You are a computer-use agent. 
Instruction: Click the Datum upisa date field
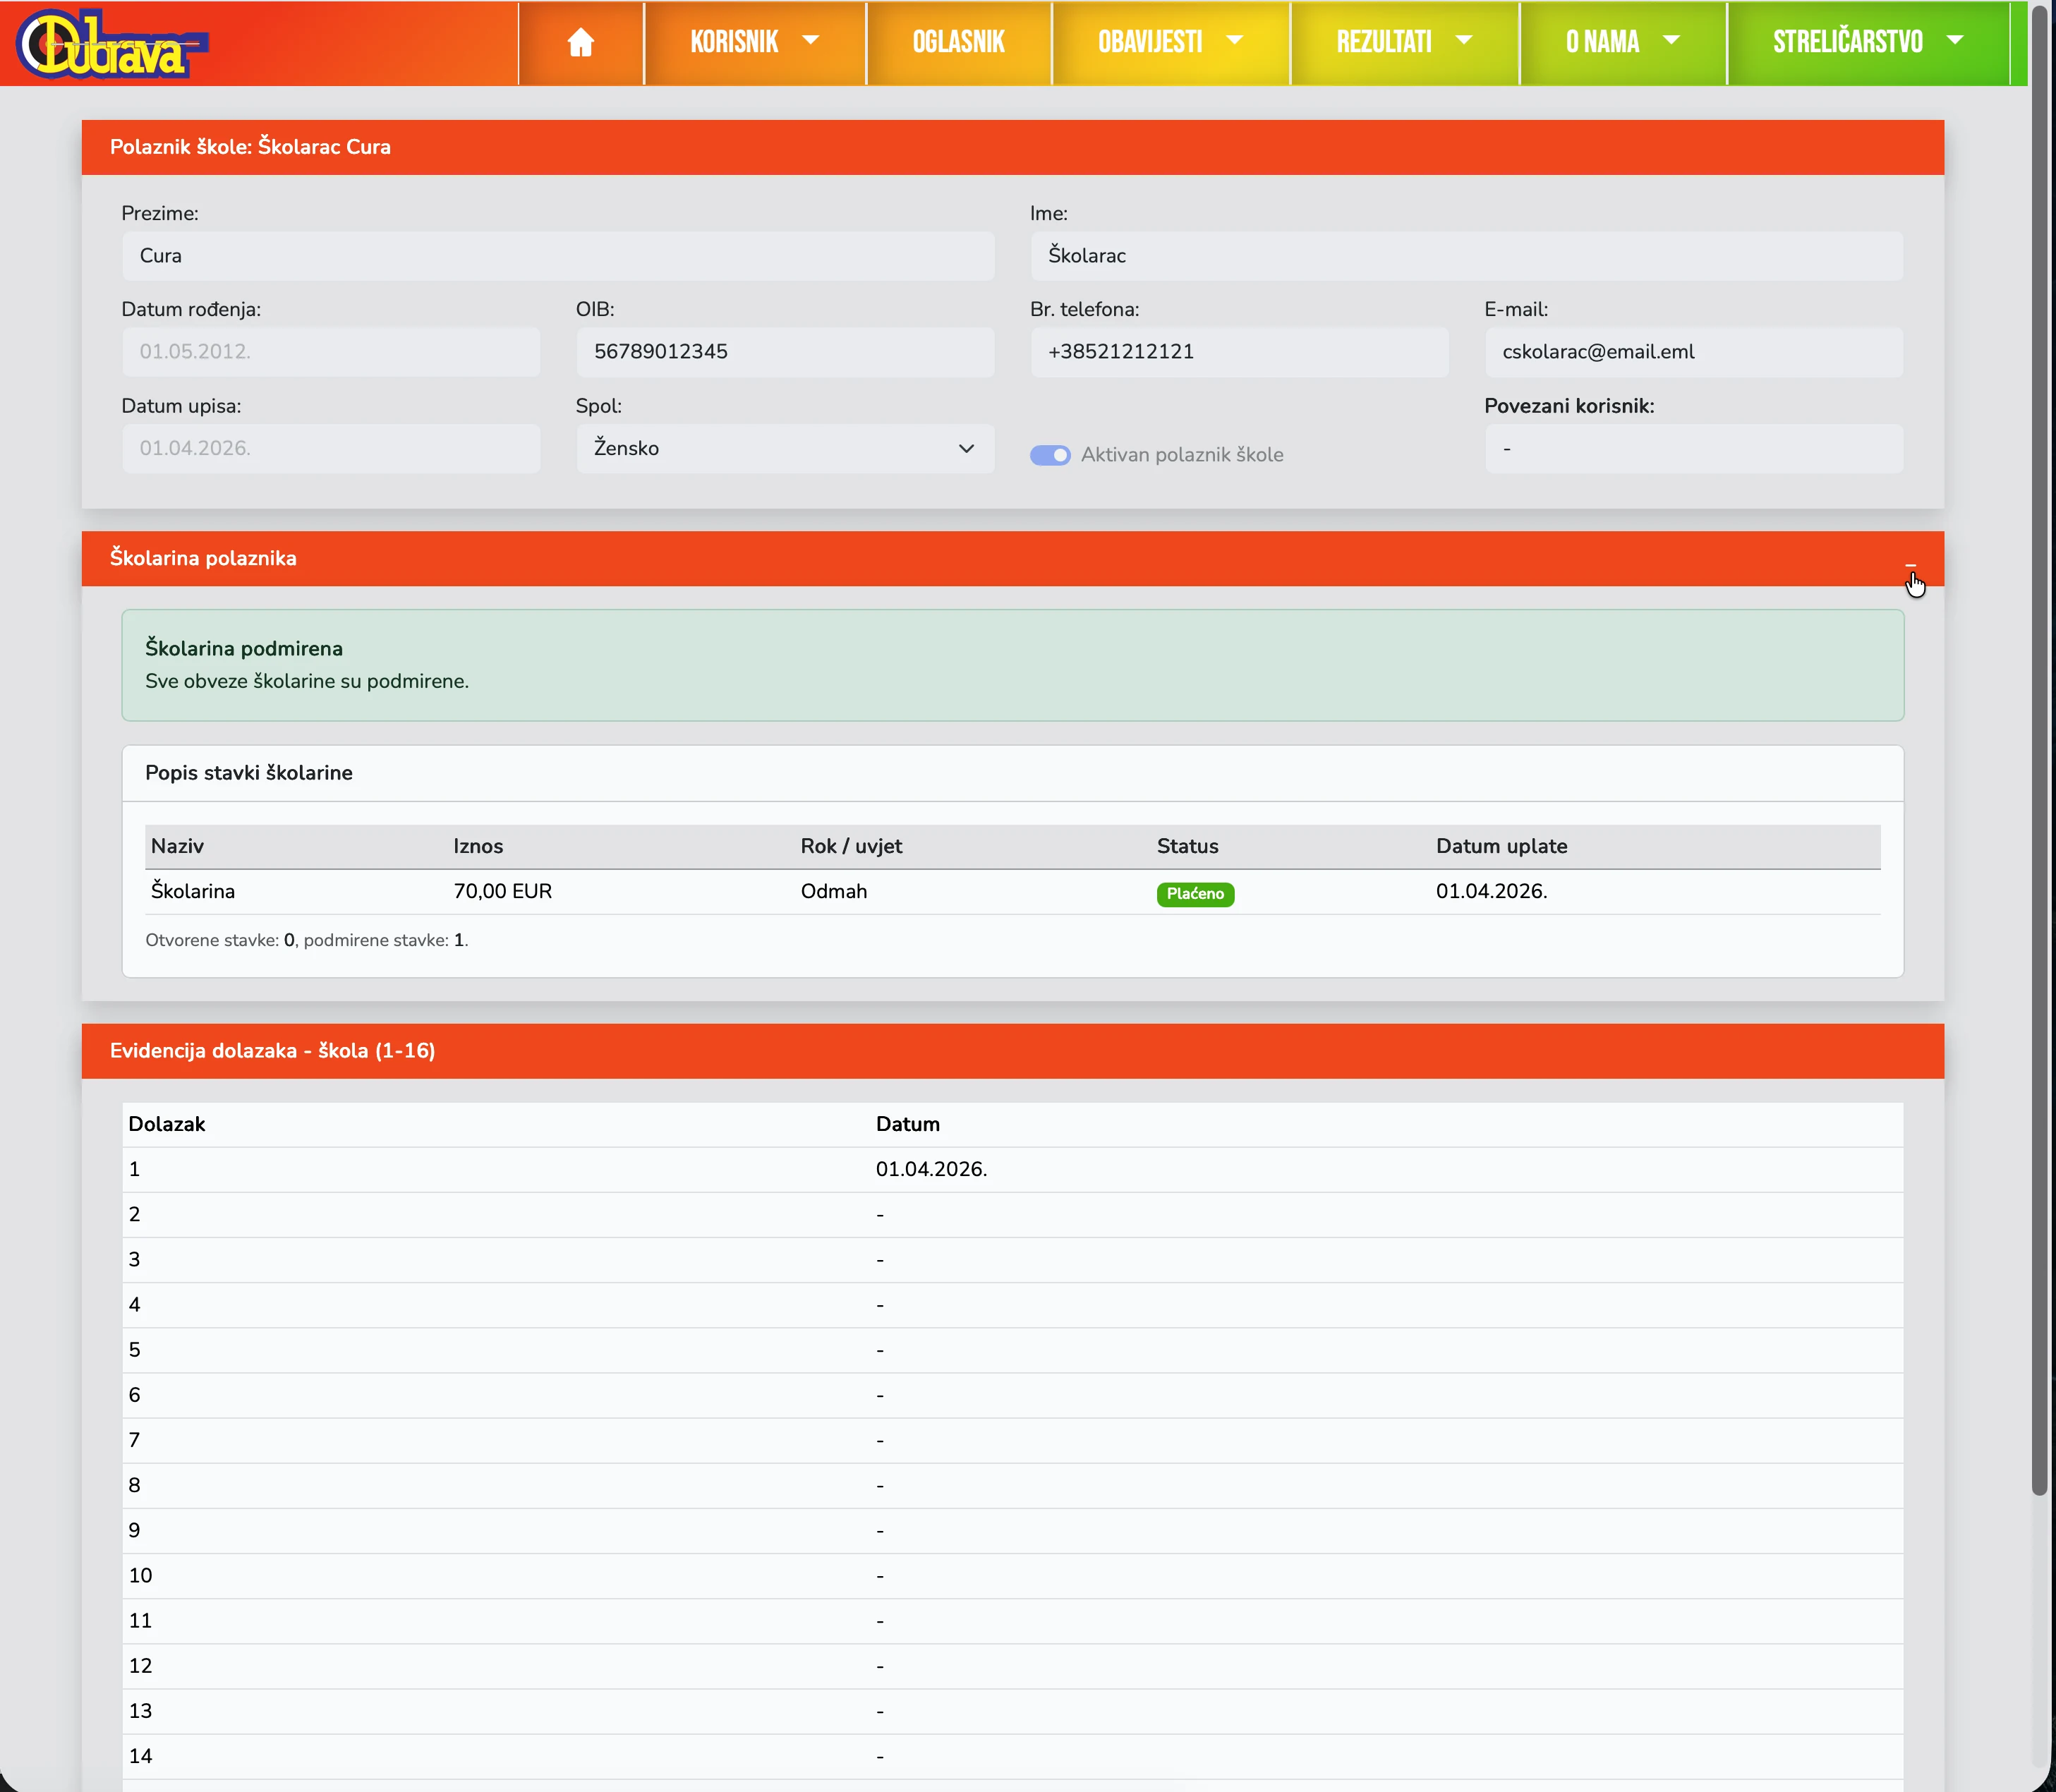(x=330, y=448)
